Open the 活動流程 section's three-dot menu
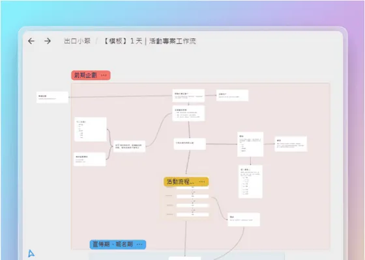This screenshot has height=260, width=365. click(x=202, y=181)
